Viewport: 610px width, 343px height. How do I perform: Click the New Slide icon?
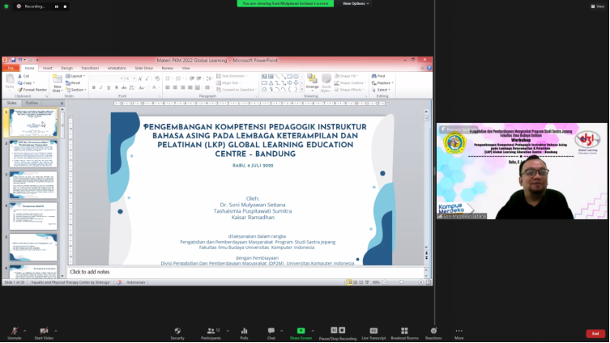tap(58, 79)
